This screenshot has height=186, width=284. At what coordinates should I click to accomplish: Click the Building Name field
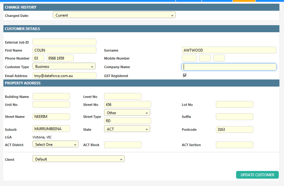pyautogui.click(x=51, y=96)
